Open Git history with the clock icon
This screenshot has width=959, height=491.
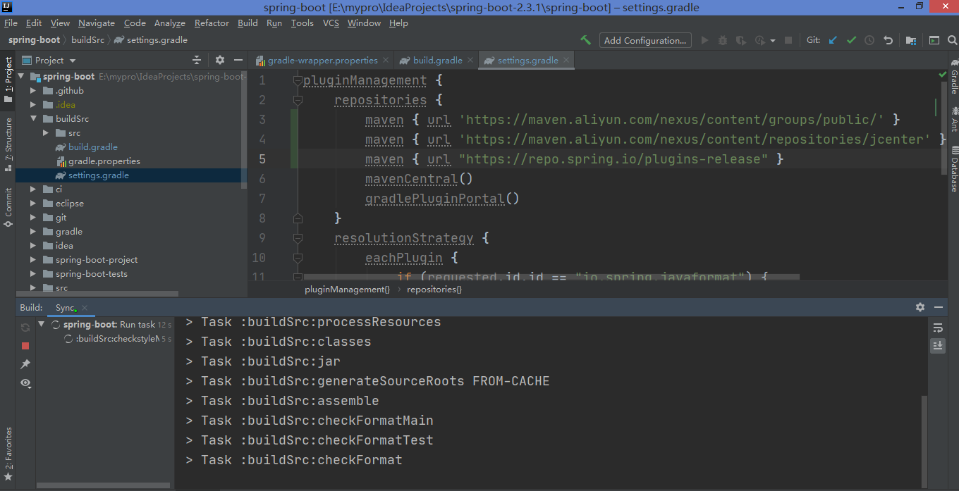tap(869, 40)
